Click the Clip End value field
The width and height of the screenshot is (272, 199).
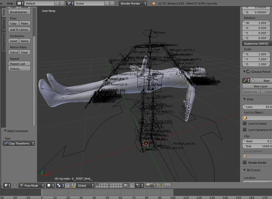click(x=257, y=146)
